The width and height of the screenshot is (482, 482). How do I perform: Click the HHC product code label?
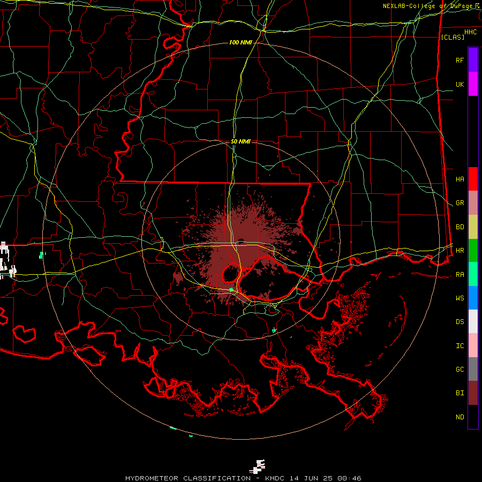[470, 32]
